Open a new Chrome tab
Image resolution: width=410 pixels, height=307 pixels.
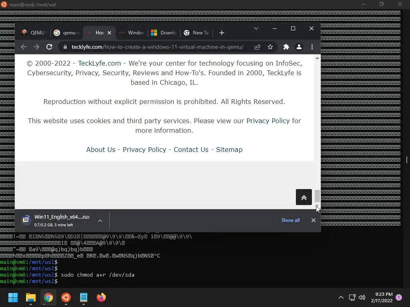pyautogui.click(x=222, y=33)
